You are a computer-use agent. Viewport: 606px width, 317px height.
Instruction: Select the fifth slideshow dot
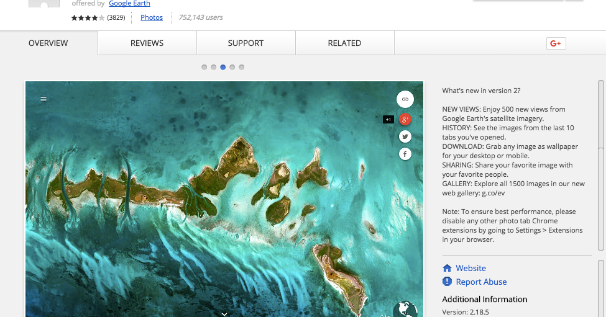(x=242, y=67)
